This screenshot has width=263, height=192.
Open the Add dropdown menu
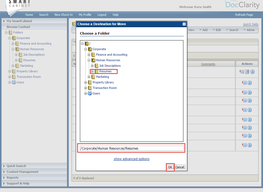click(204, 30)
